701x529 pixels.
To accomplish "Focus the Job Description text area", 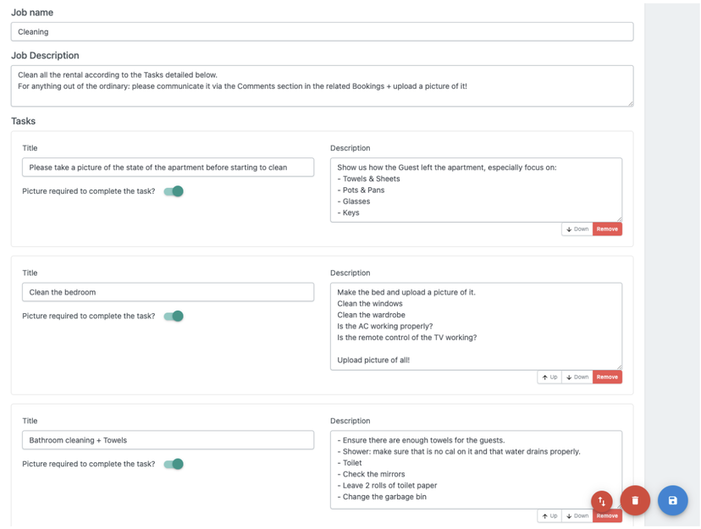I will click(322, 85).
